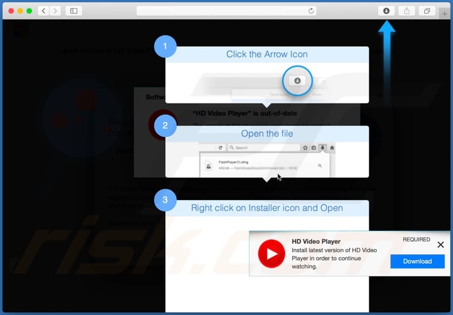Click the REQUIRED label in popup
This screenshot has width=453, height=315.
[416, 240]
